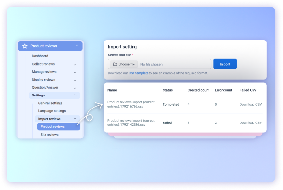Open the Collect reviews menu item
The height and width of the screenshot is (190, 283).
click(x=43, y=64)
